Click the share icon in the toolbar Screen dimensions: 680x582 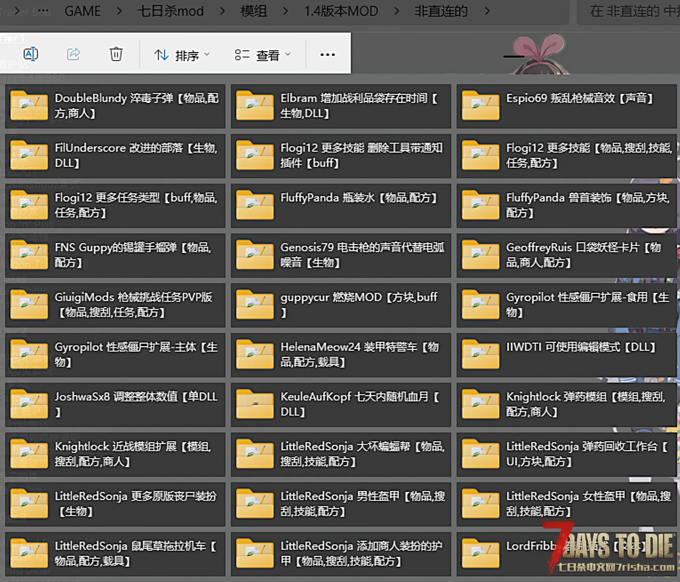[73, 54]
